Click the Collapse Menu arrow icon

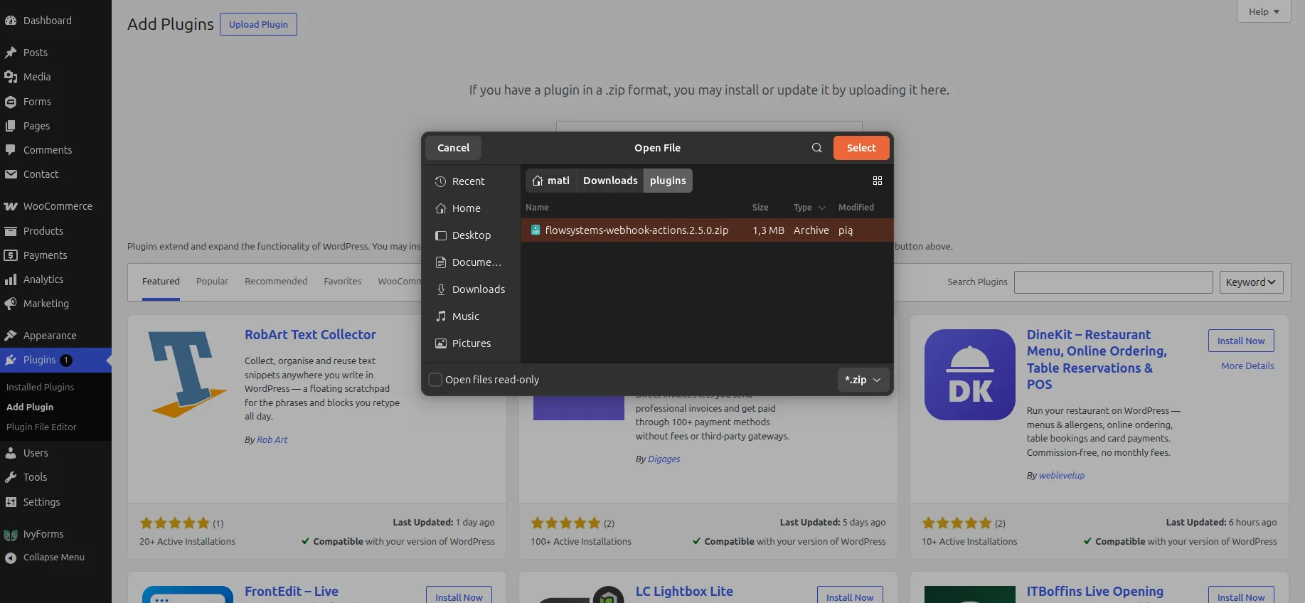pyautogui.click(x=11, y=558)
